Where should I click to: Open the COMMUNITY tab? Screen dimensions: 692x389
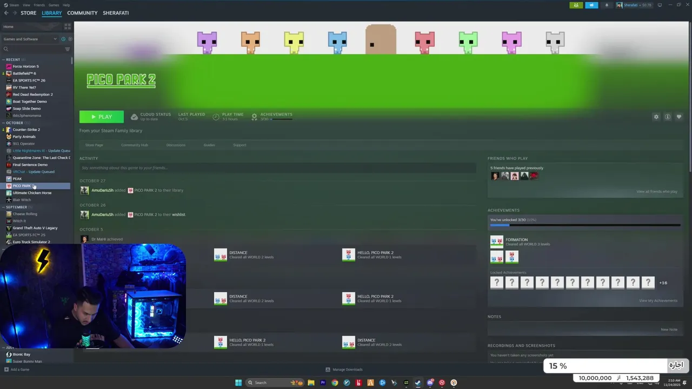pyautogui.click(x=82, y=13)
